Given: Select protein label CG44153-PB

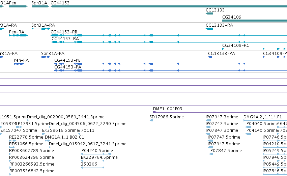Looking at the screenshot, I should [x=67, y=60].
